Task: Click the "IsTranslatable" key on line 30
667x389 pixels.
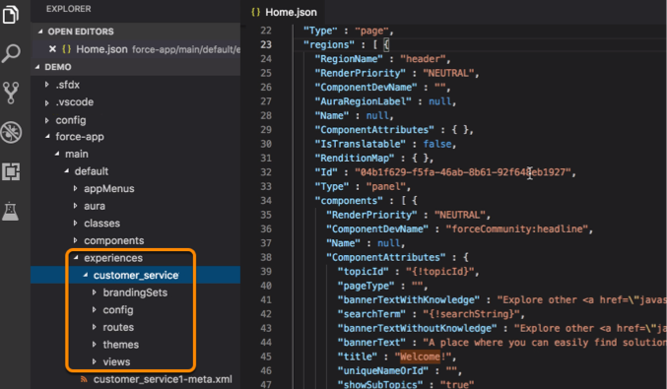Action: 361,144
